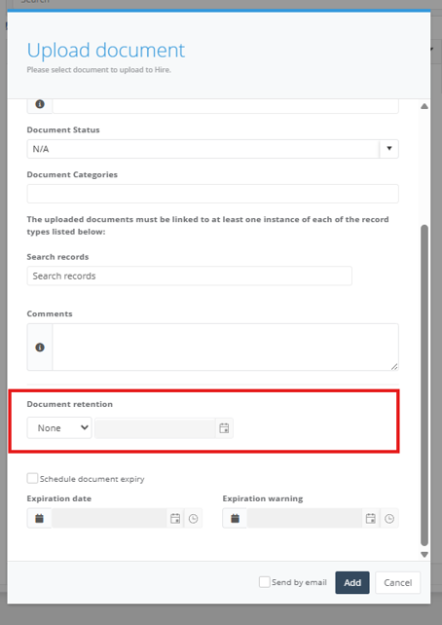Viewport: 442px width, 625px height.
Task: Click the info icon in Comments box
Action: tap(40, 348)
